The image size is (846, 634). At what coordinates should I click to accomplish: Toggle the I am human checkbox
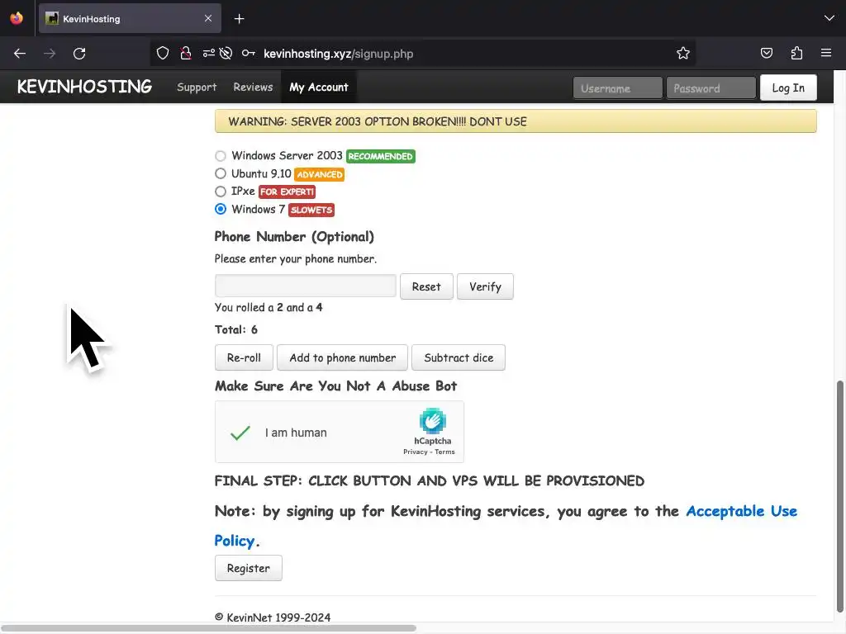240,433
